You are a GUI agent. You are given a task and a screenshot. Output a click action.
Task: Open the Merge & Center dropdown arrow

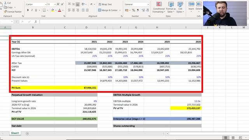pyautogui.click(x=120, y=10)
